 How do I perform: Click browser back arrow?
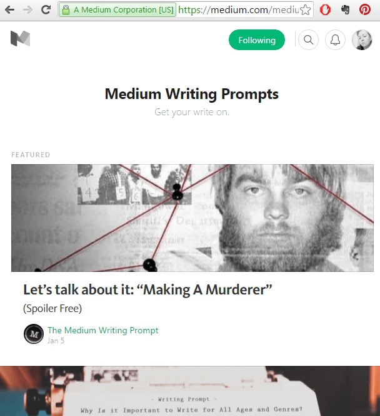pos(10,10)
